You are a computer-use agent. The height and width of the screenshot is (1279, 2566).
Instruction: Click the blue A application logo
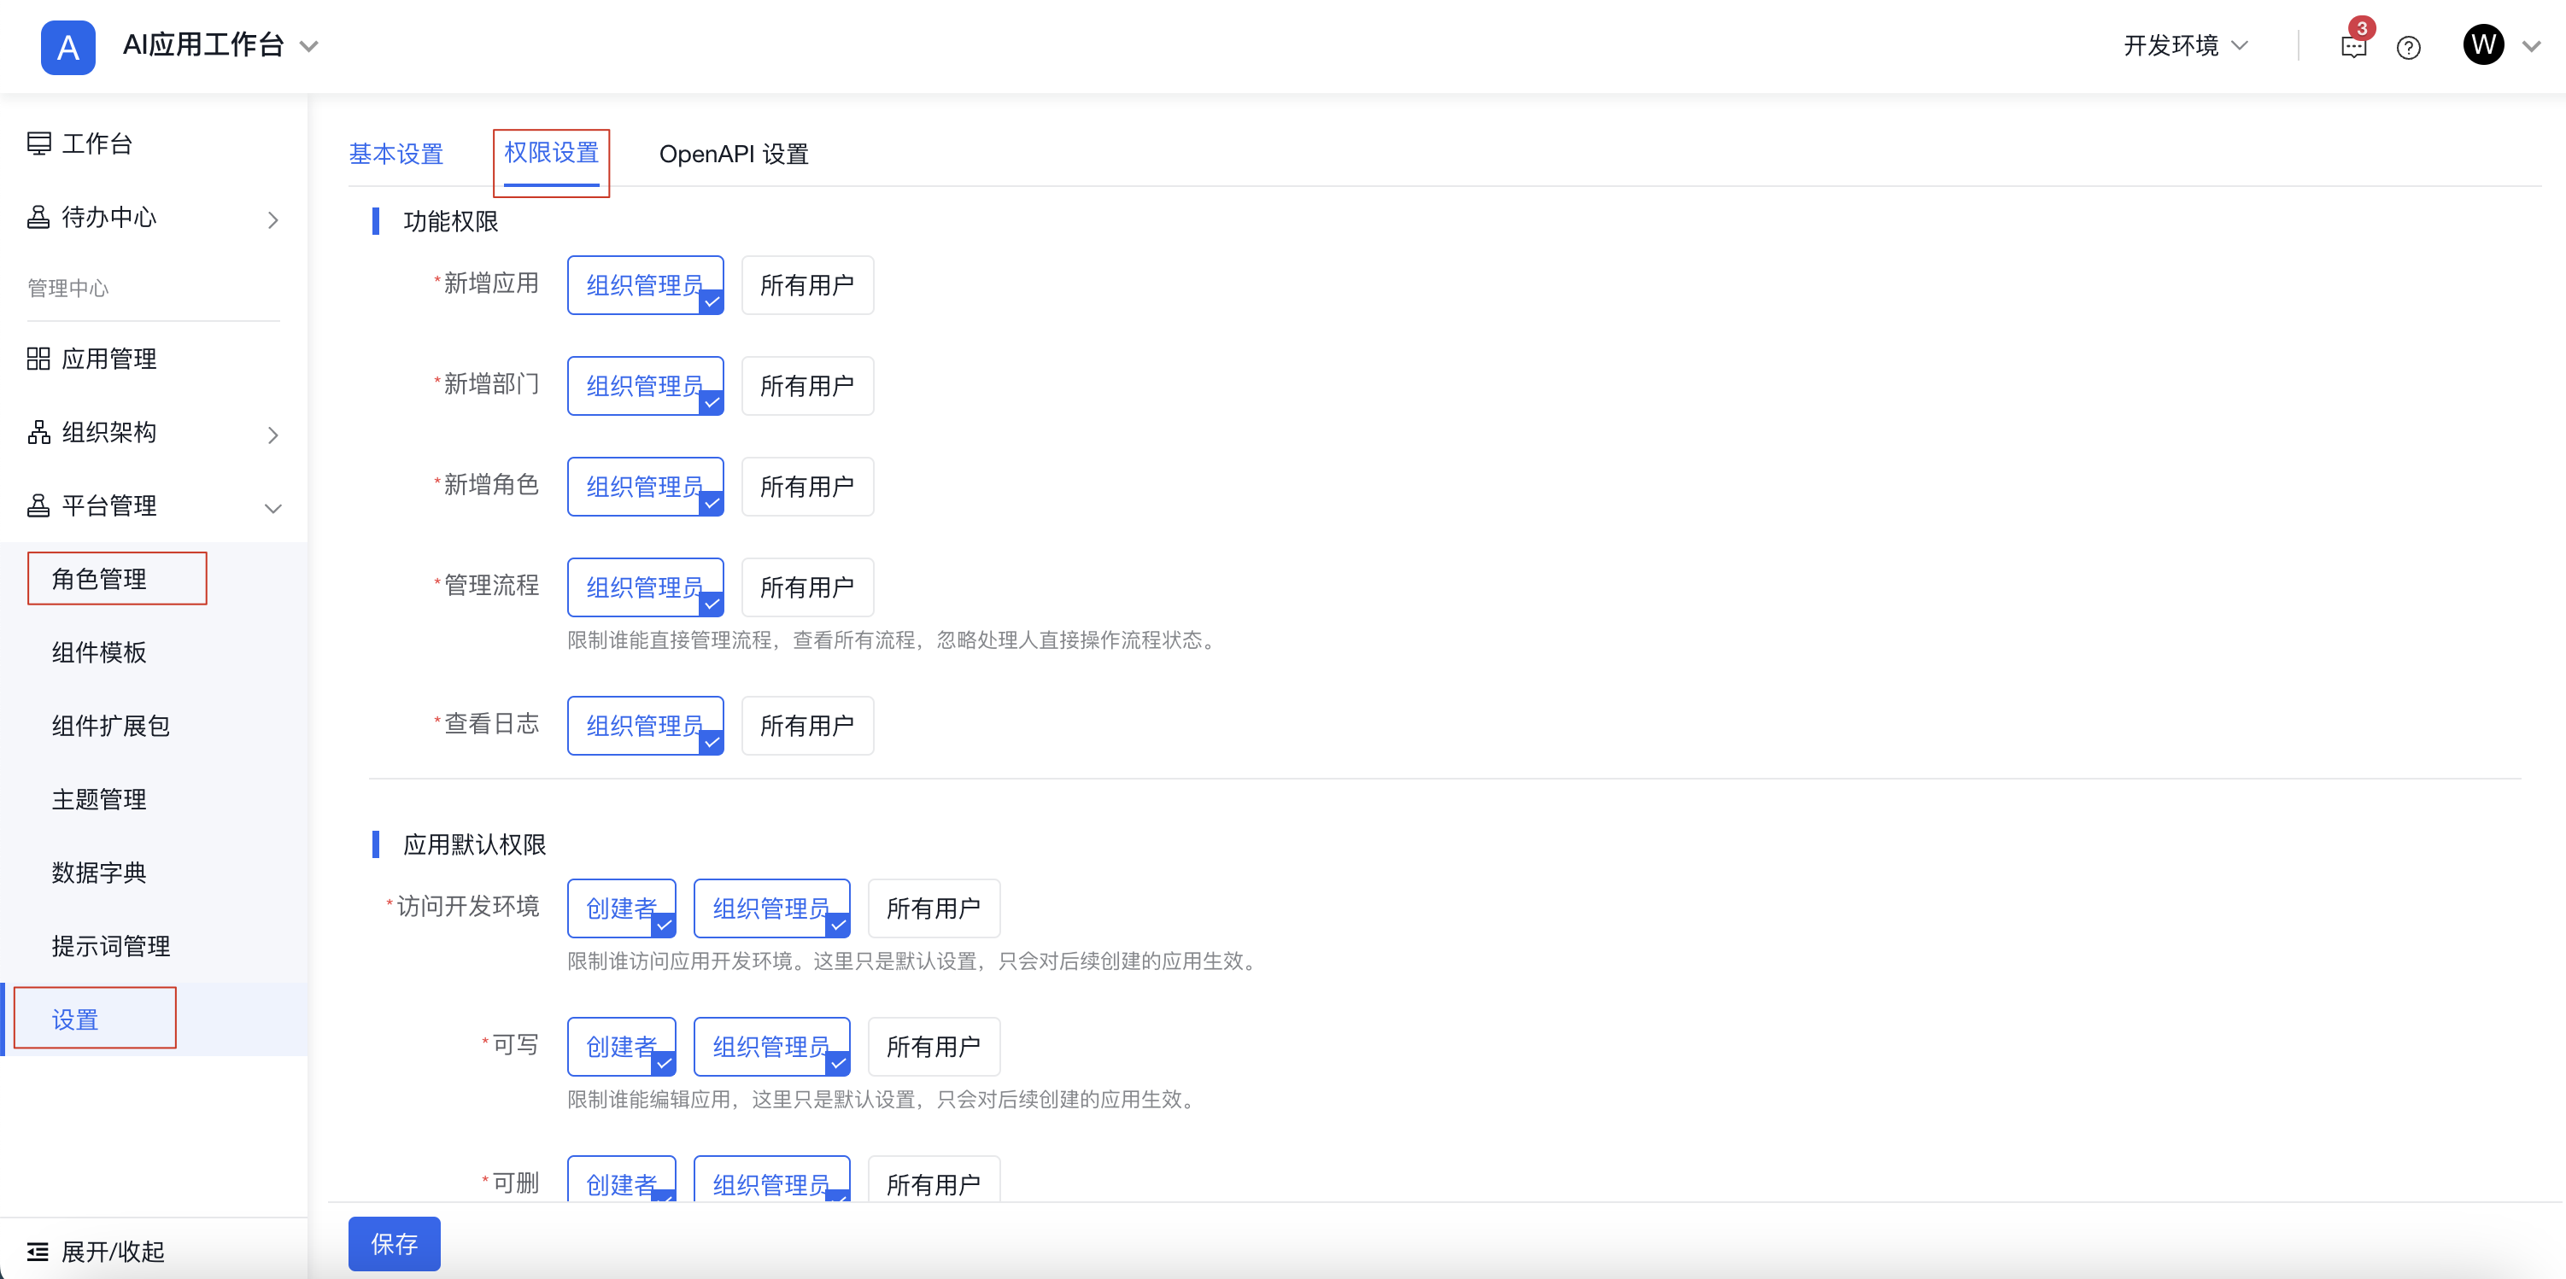click(x=67, y=47)
